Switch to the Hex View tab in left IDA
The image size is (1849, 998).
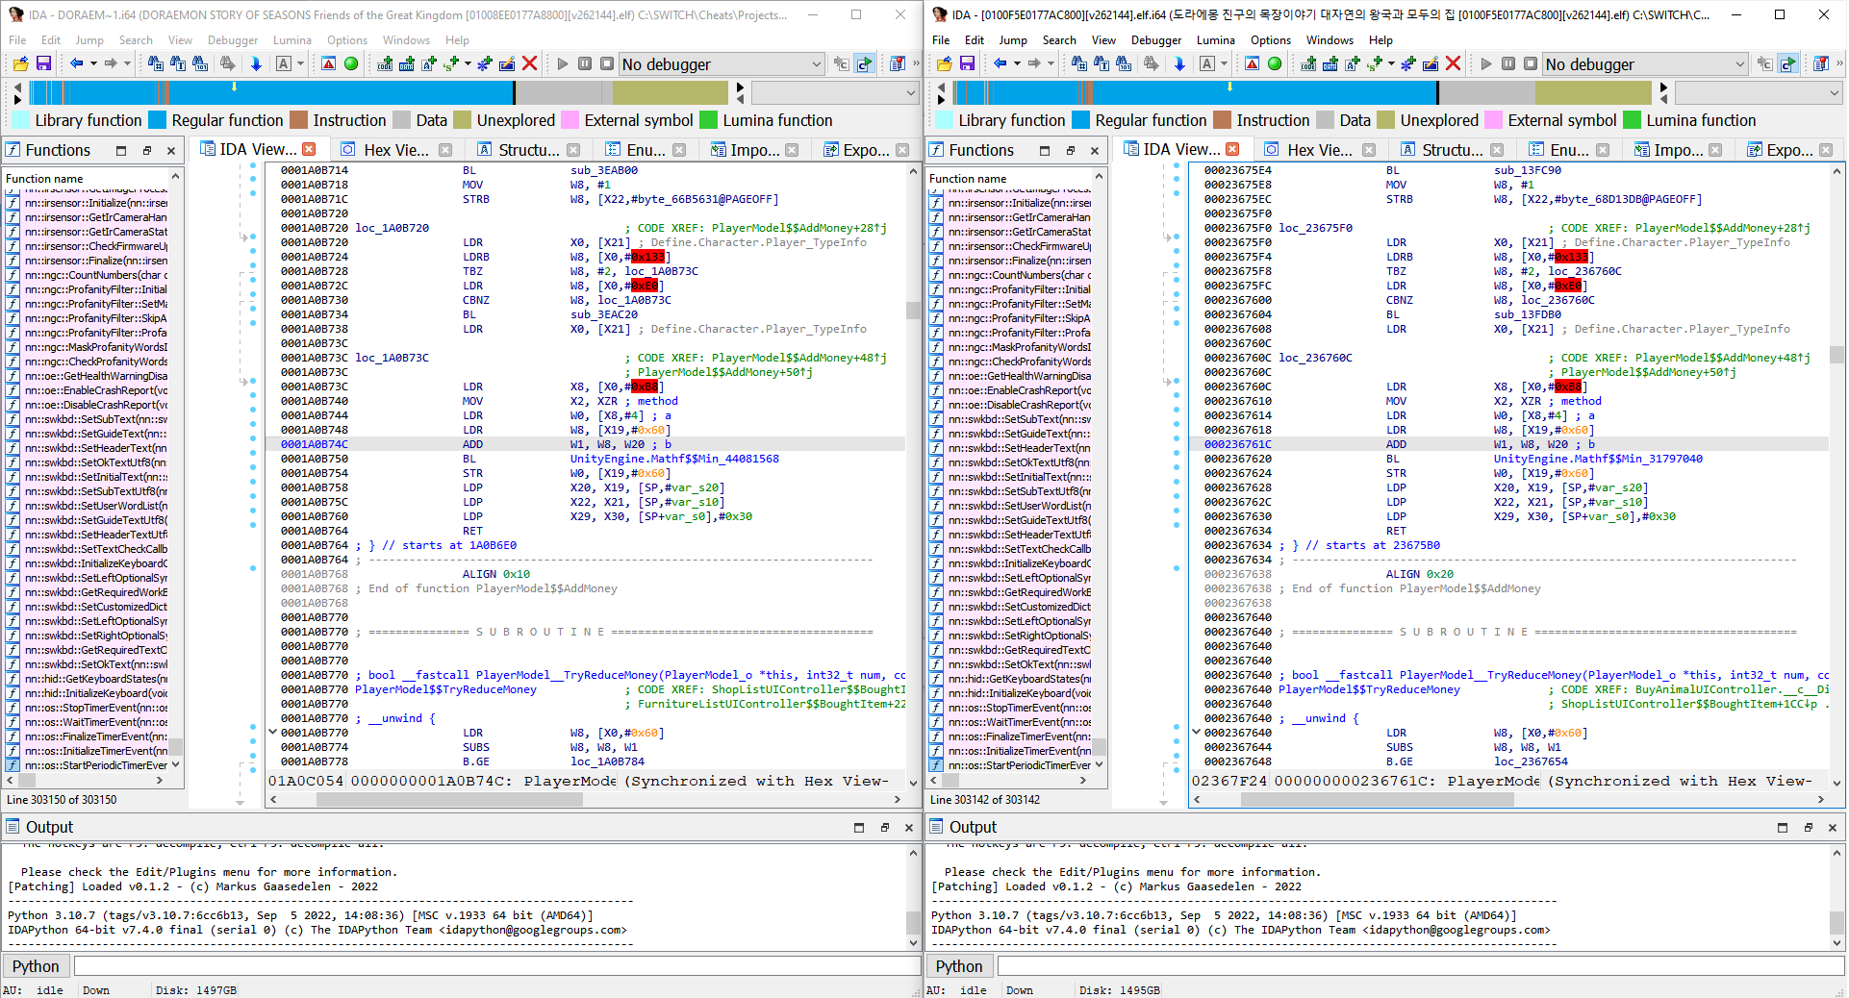pos(396,150)
